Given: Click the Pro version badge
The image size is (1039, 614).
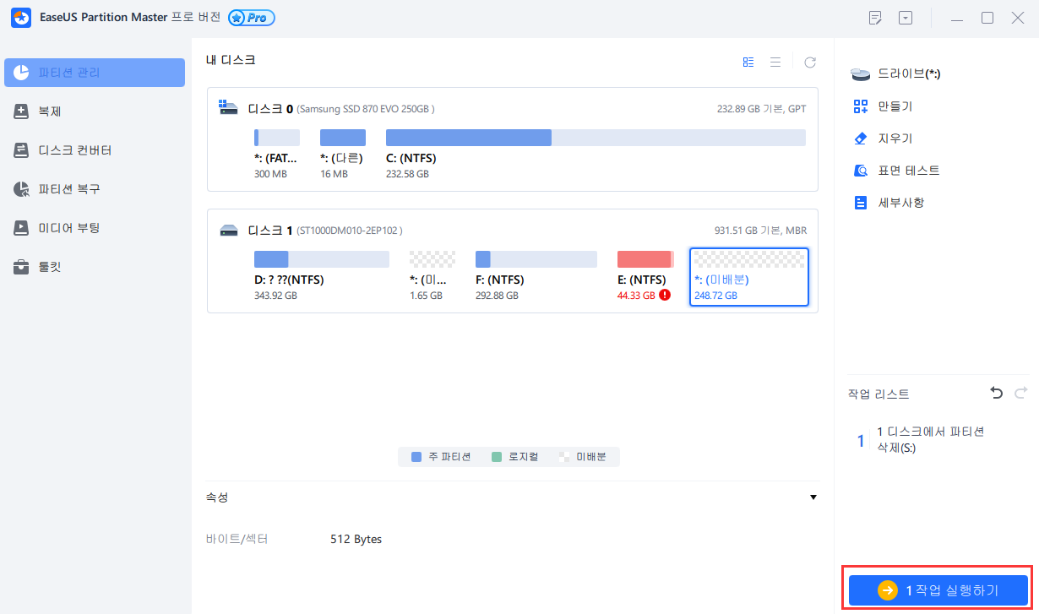Looking at the screenshot, I should 251,19.
